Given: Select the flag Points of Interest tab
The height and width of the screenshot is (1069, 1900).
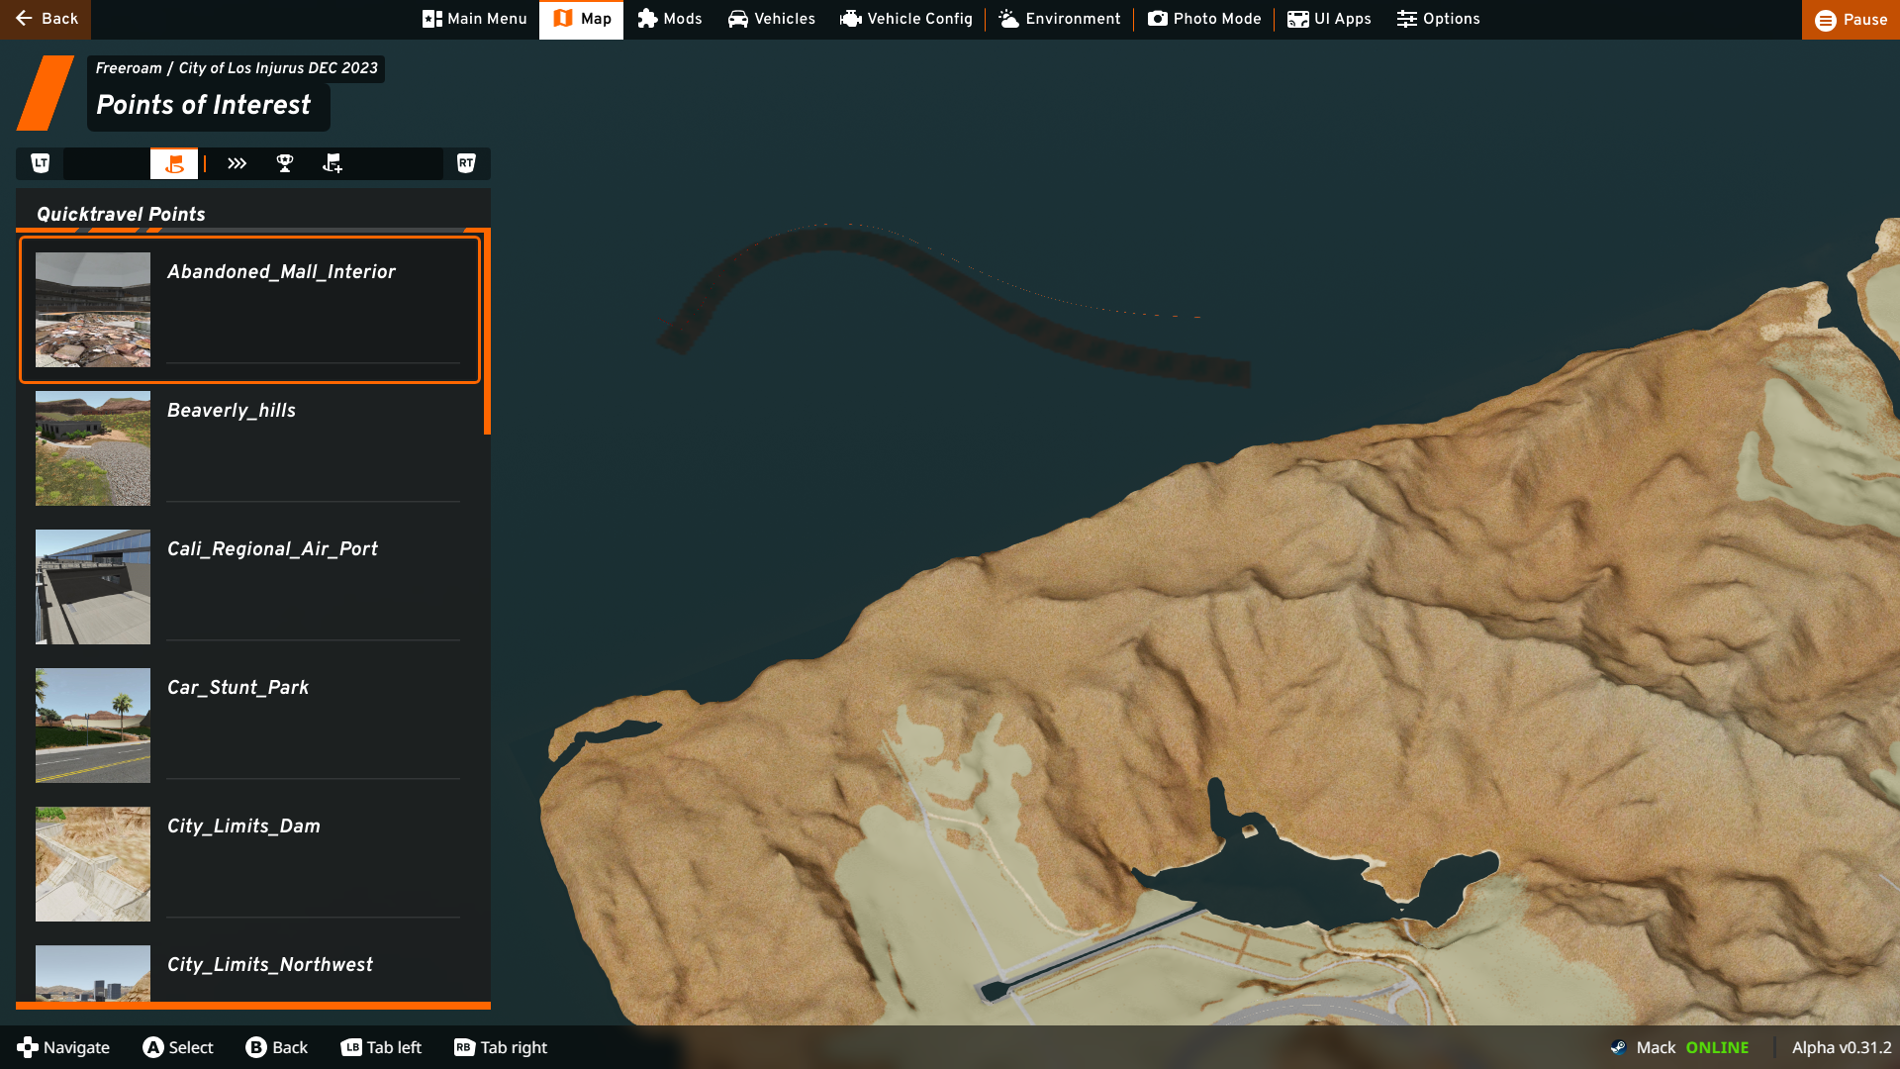Looking at the screenshot, I should tap(174, 163).
